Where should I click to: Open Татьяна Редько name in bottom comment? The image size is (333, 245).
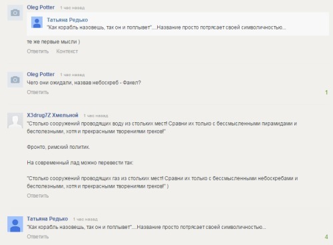(47, 219)
